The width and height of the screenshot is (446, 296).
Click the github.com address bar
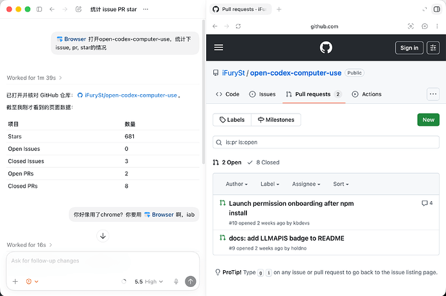[324, 26]
